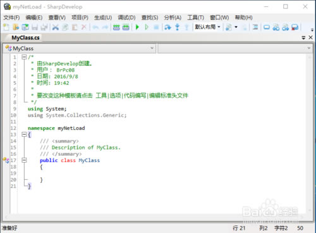This screenshot has width=316, height=233.
Task: Click the status bar '准备好' text
Action: (9, 228)
